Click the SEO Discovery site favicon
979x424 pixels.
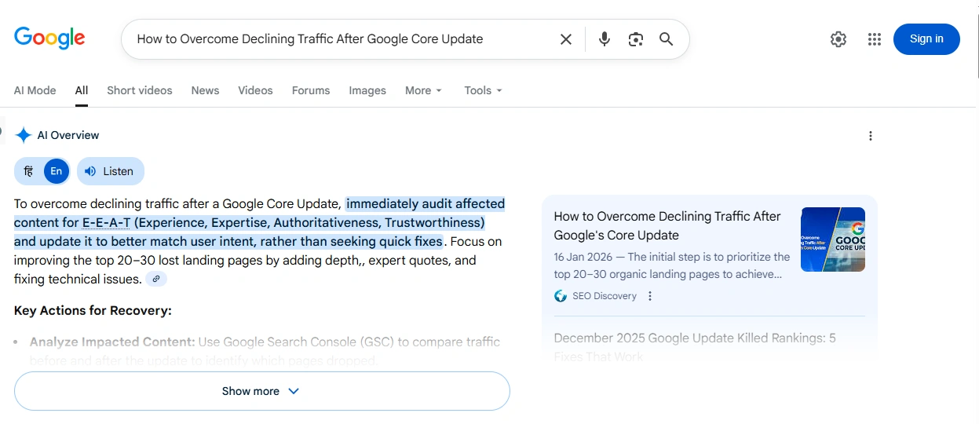[x=561, y=296]
